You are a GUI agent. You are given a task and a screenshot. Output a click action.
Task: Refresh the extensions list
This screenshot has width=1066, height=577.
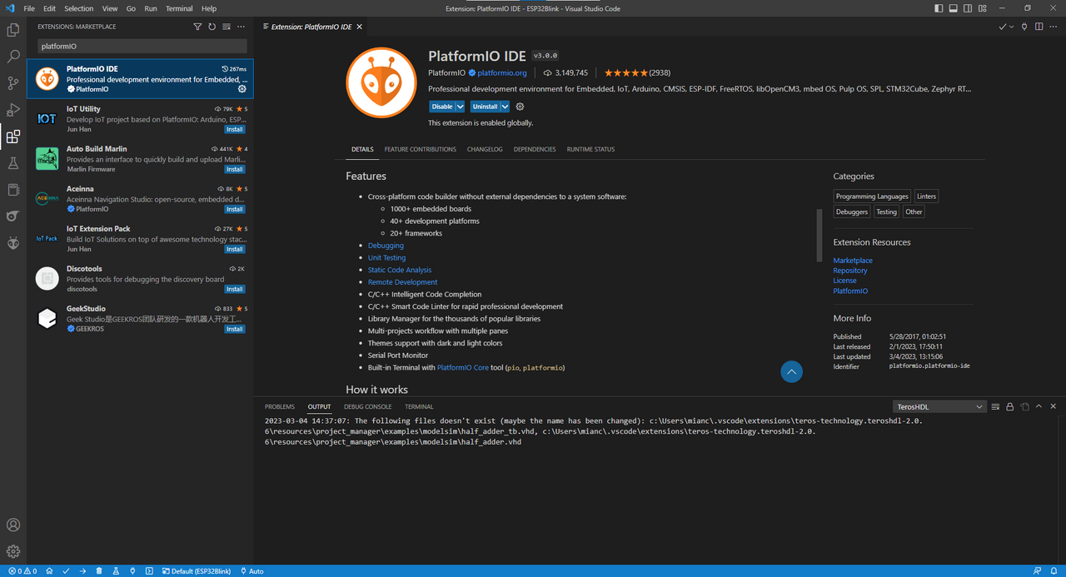coord(212,27)
